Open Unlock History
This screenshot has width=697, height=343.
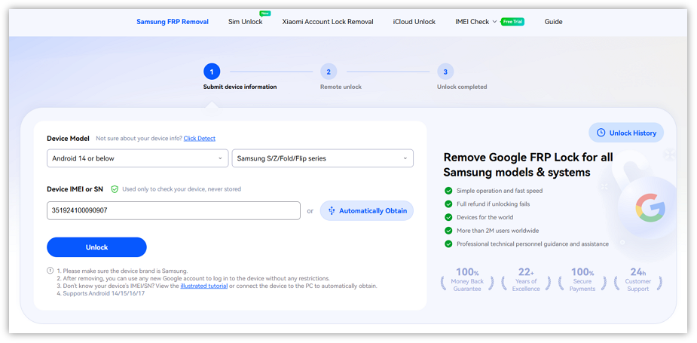[x=626, y=133]
